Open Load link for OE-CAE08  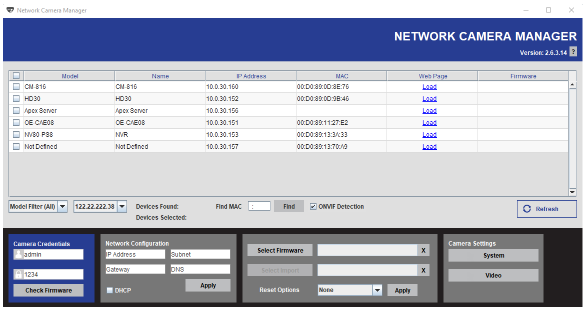click(429, 123)
